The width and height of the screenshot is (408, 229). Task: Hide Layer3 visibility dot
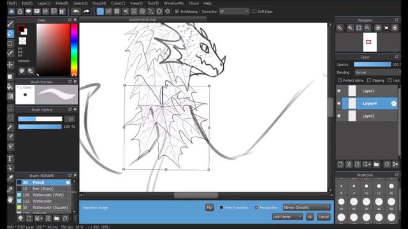[339, 91]
